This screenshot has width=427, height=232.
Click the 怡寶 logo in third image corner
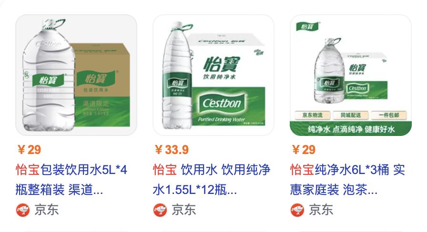308,26
